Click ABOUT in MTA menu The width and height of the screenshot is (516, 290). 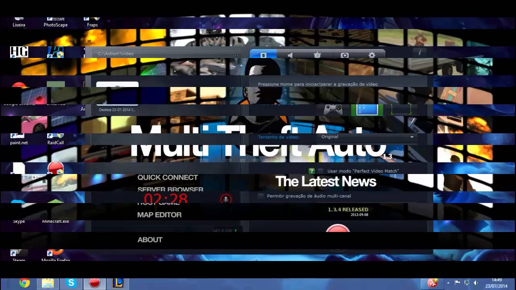150,240
